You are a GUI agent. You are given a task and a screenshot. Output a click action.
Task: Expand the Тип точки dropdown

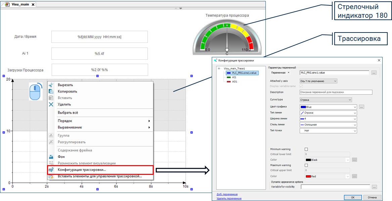point(328,131)
